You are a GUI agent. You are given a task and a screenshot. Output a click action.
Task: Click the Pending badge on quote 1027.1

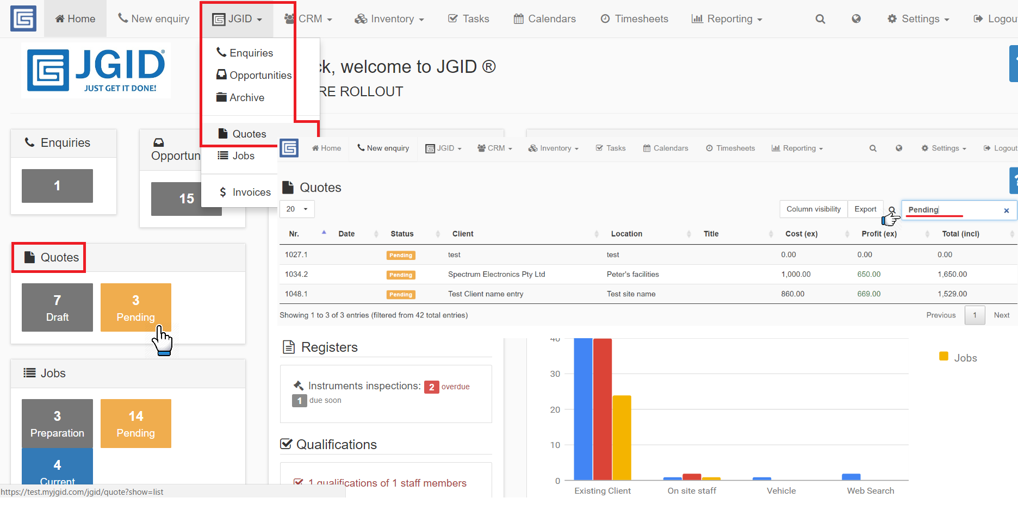401,255
